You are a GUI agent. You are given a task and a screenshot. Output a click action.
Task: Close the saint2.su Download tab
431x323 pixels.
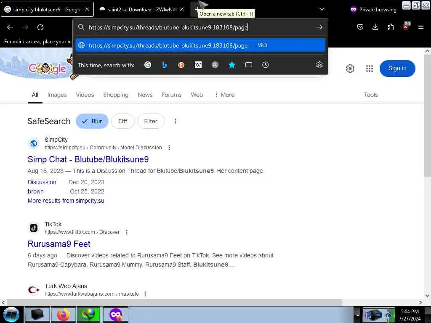coord(182,9)
